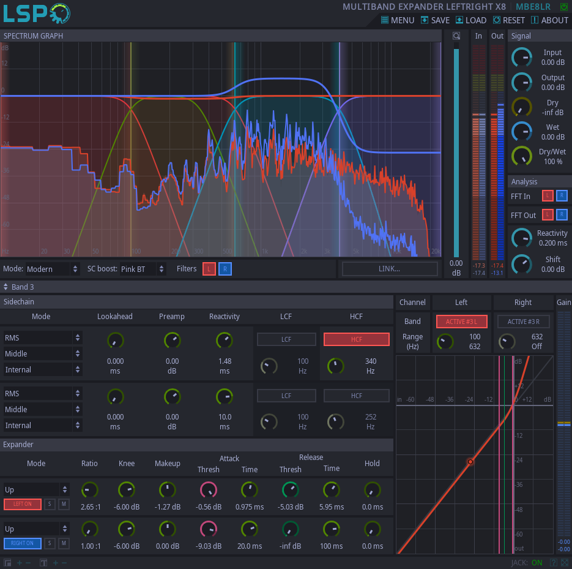Open the first row RMS sidechain mode dropdown
Image resolution: width=572 pixels, height=569 pixels.
pos(42,338)
